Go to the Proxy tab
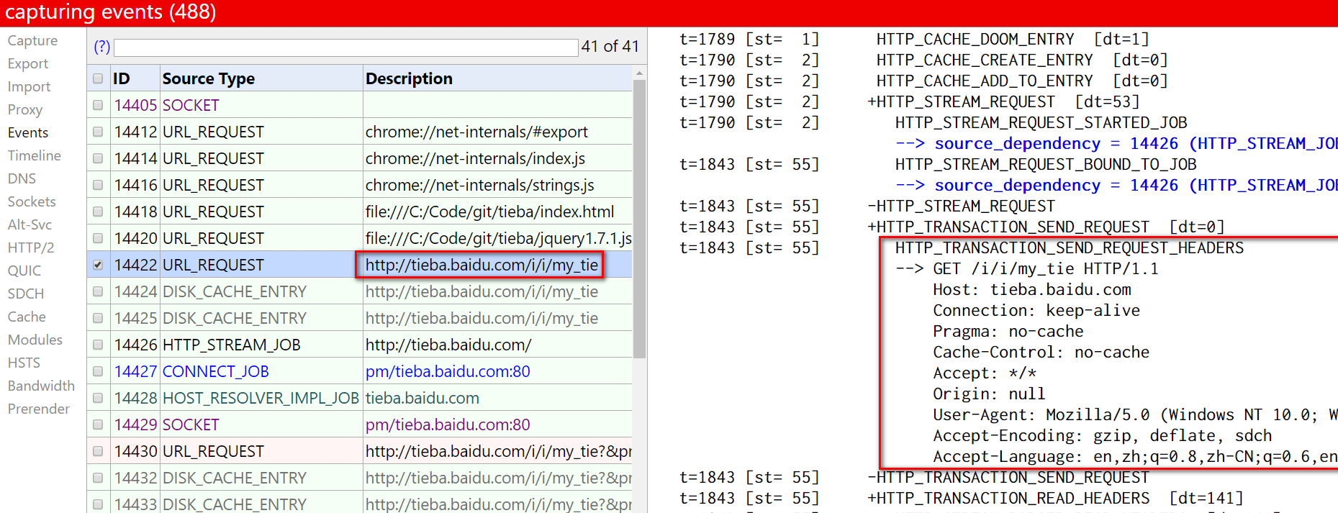Image resolution: width=1338 pixels, height=513 pixels. [x=25, y=110]
